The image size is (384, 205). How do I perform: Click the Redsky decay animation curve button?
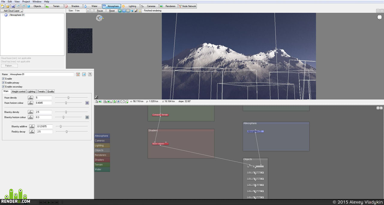coord(31,132)
